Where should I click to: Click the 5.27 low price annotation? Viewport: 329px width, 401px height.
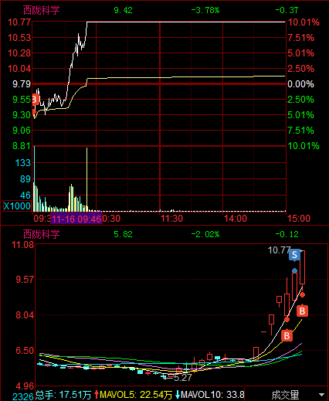coord(183,378)
